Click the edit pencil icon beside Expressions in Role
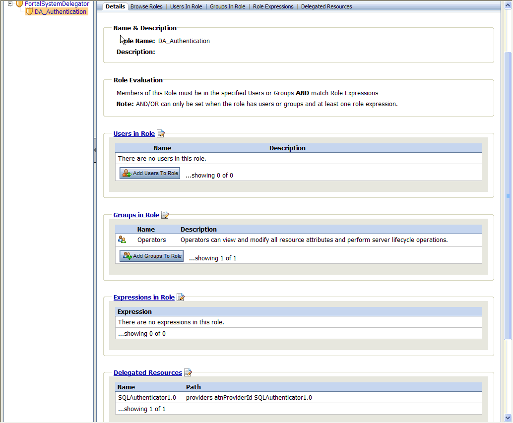 tap(180, 297)
